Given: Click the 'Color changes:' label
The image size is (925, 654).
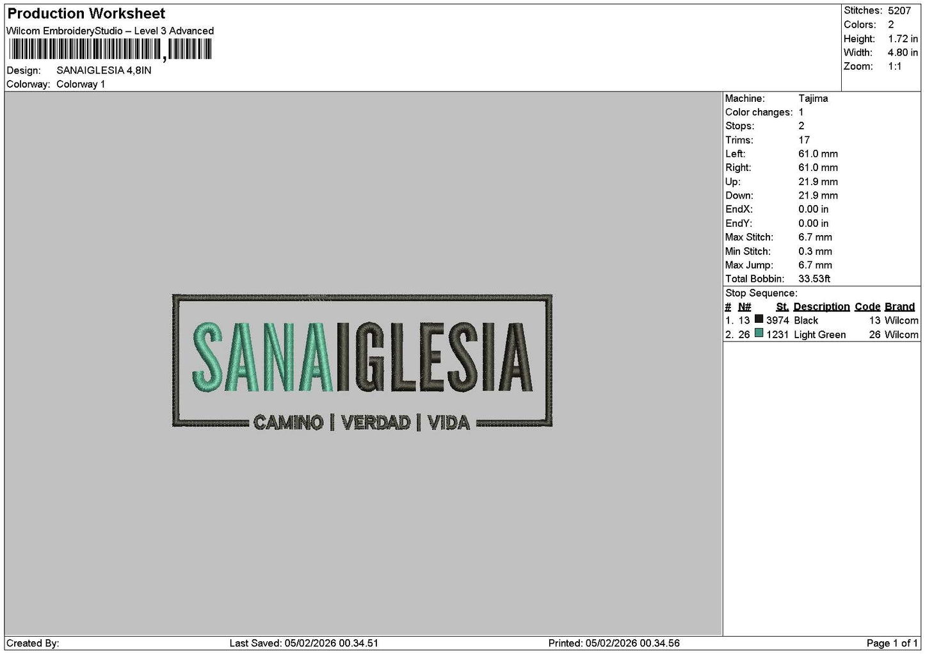Looking at the screenshot, I should tap(759, 112).
